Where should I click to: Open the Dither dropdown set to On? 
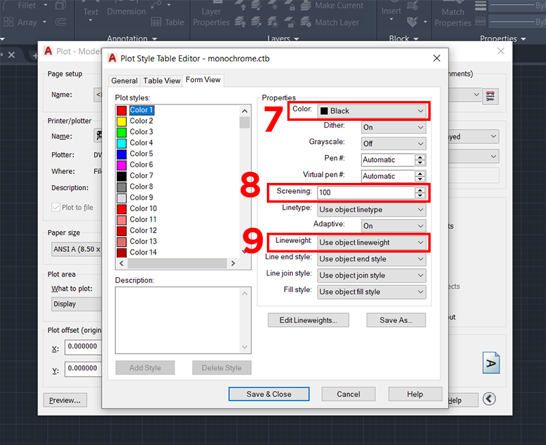click(393, 127)
